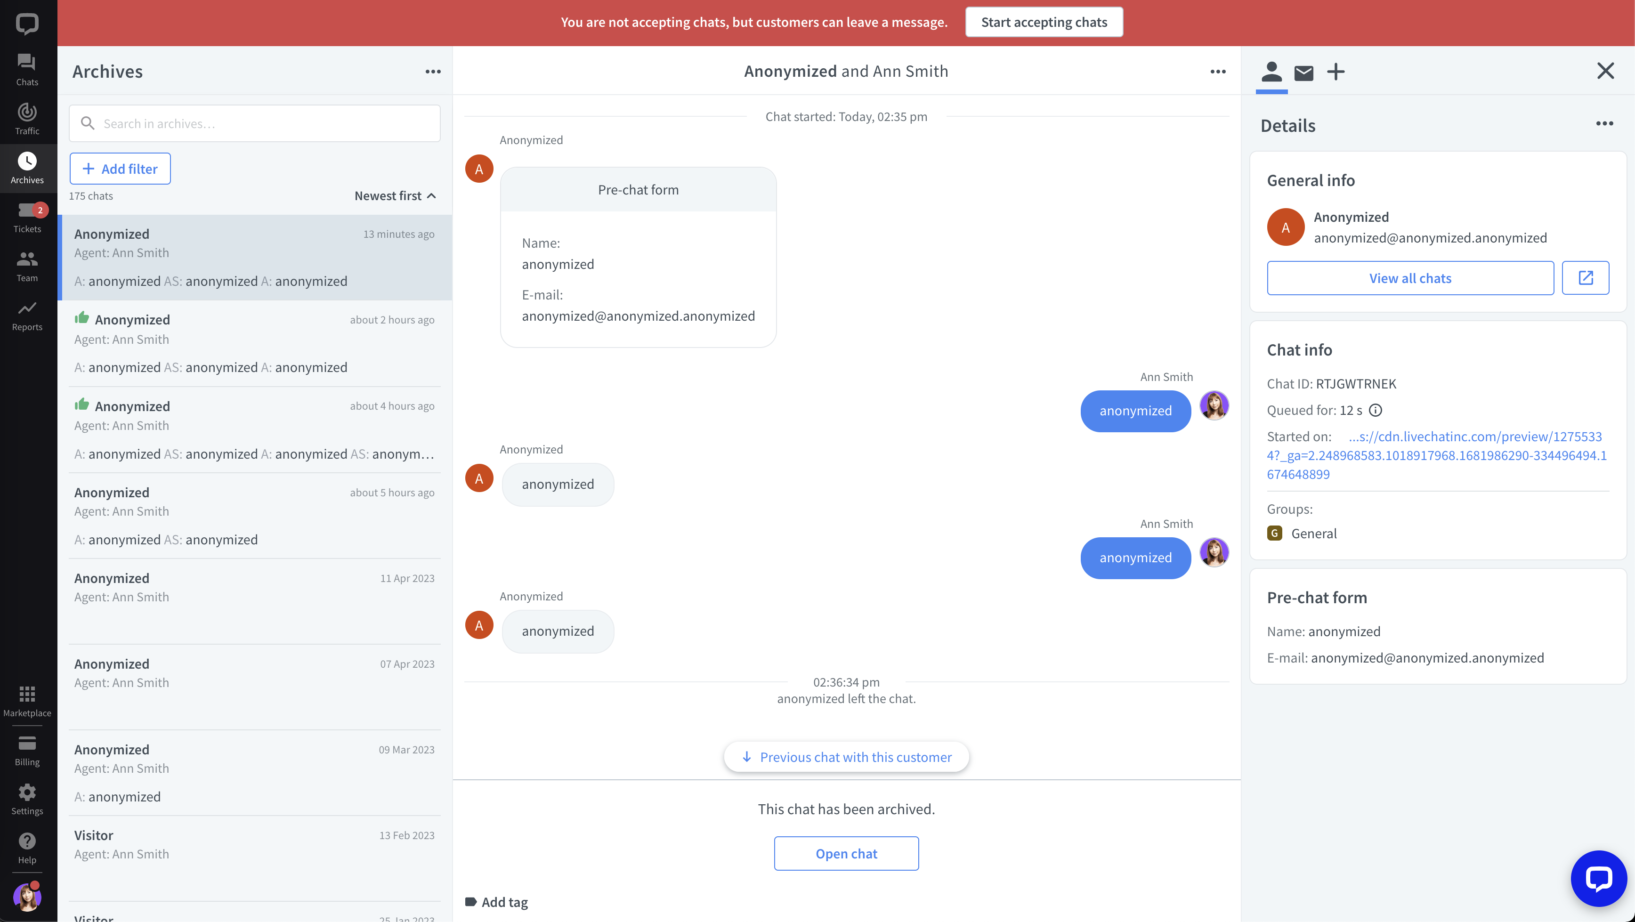The image size is (1635, 922).
Task: Open the Settings gear
Action: coord(27,799)
